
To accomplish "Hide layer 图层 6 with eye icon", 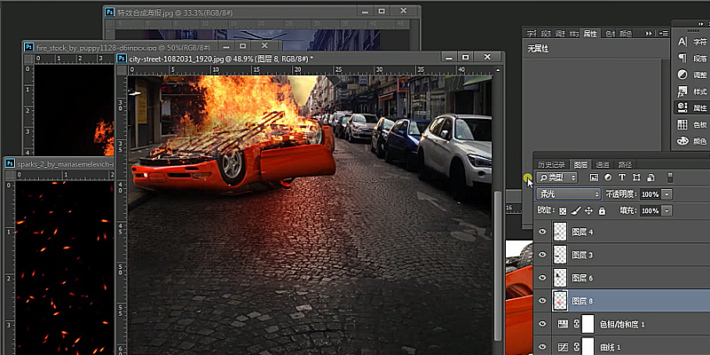I will 542,278.
